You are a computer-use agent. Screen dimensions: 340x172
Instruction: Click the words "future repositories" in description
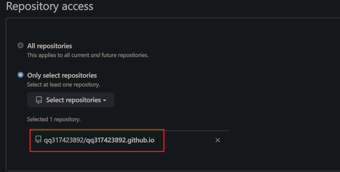pos(125,55)
